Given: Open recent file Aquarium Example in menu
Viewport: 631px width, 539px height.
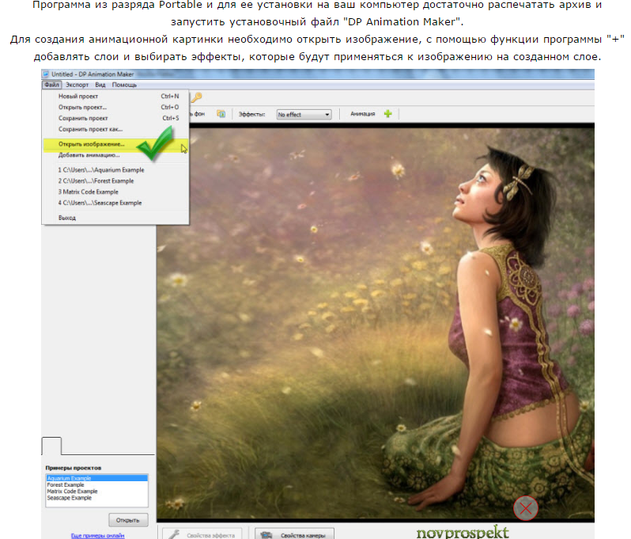Looking at the screenshot, I should [x=115, y=170].
